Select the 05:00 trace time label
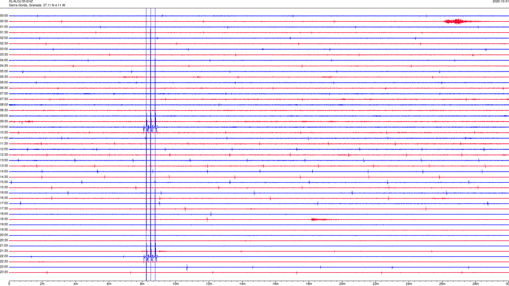Screen dimensions: 509x286 pyautogui.click(x=4, y=71)
